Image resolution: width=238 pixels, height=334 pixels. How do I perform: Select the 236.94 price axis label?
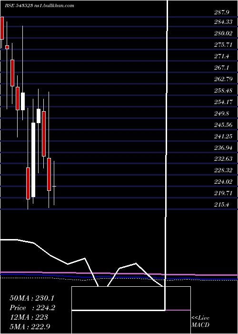coord(223,148)
